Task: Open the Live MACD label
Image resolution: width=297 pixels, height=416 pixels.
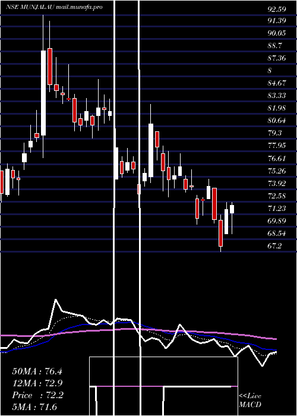Action: coord(250,400)
